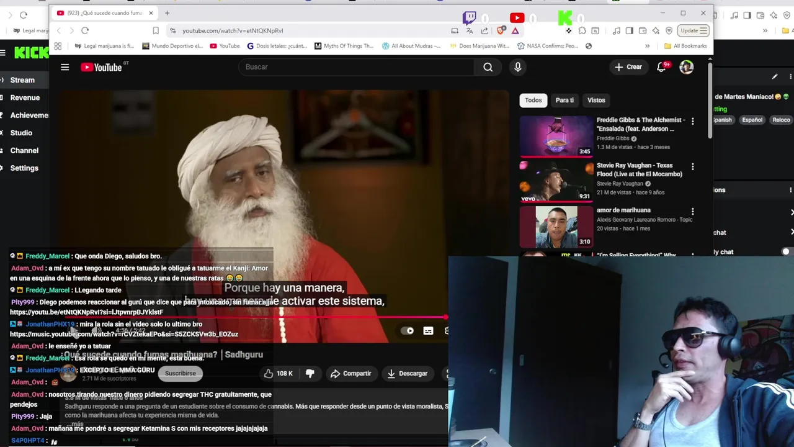The height and width of the screenshot is (447, 794).
Task: Open Studio in Kick sidebar
Action: (21, 133)
